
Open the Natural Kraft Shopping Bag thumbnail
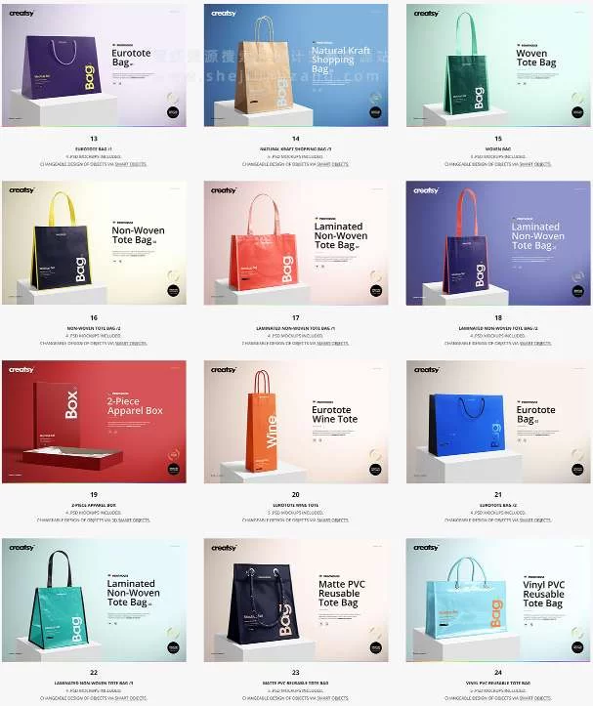pyautogui.click(x=296, y=65)
